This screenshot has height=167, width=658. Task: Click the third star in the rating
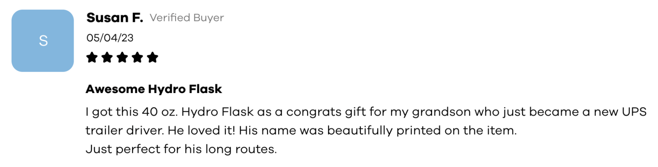click(122, 58)
